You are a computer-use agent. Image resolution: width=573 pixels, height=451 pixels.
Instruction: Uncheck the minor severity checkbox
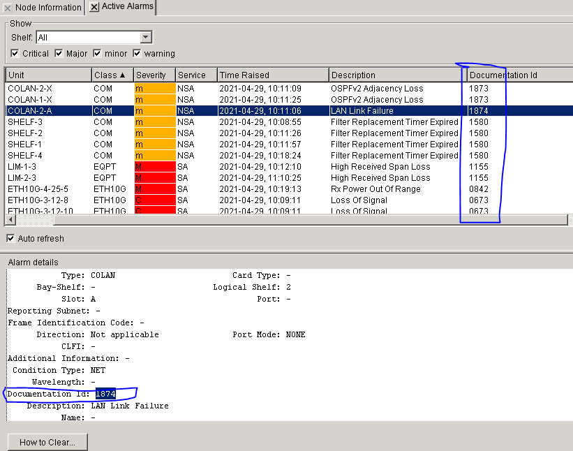click(97, 53)
